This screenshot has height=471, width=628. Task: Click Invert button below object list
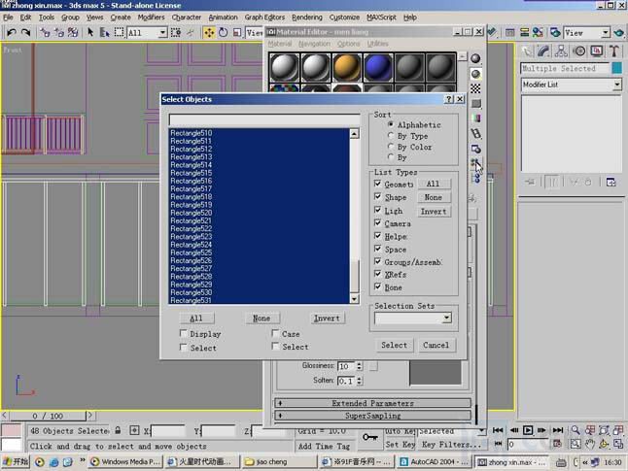click(327, 319)
